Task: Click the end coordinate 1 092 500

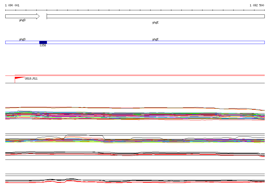Action: tap(257, 5)
